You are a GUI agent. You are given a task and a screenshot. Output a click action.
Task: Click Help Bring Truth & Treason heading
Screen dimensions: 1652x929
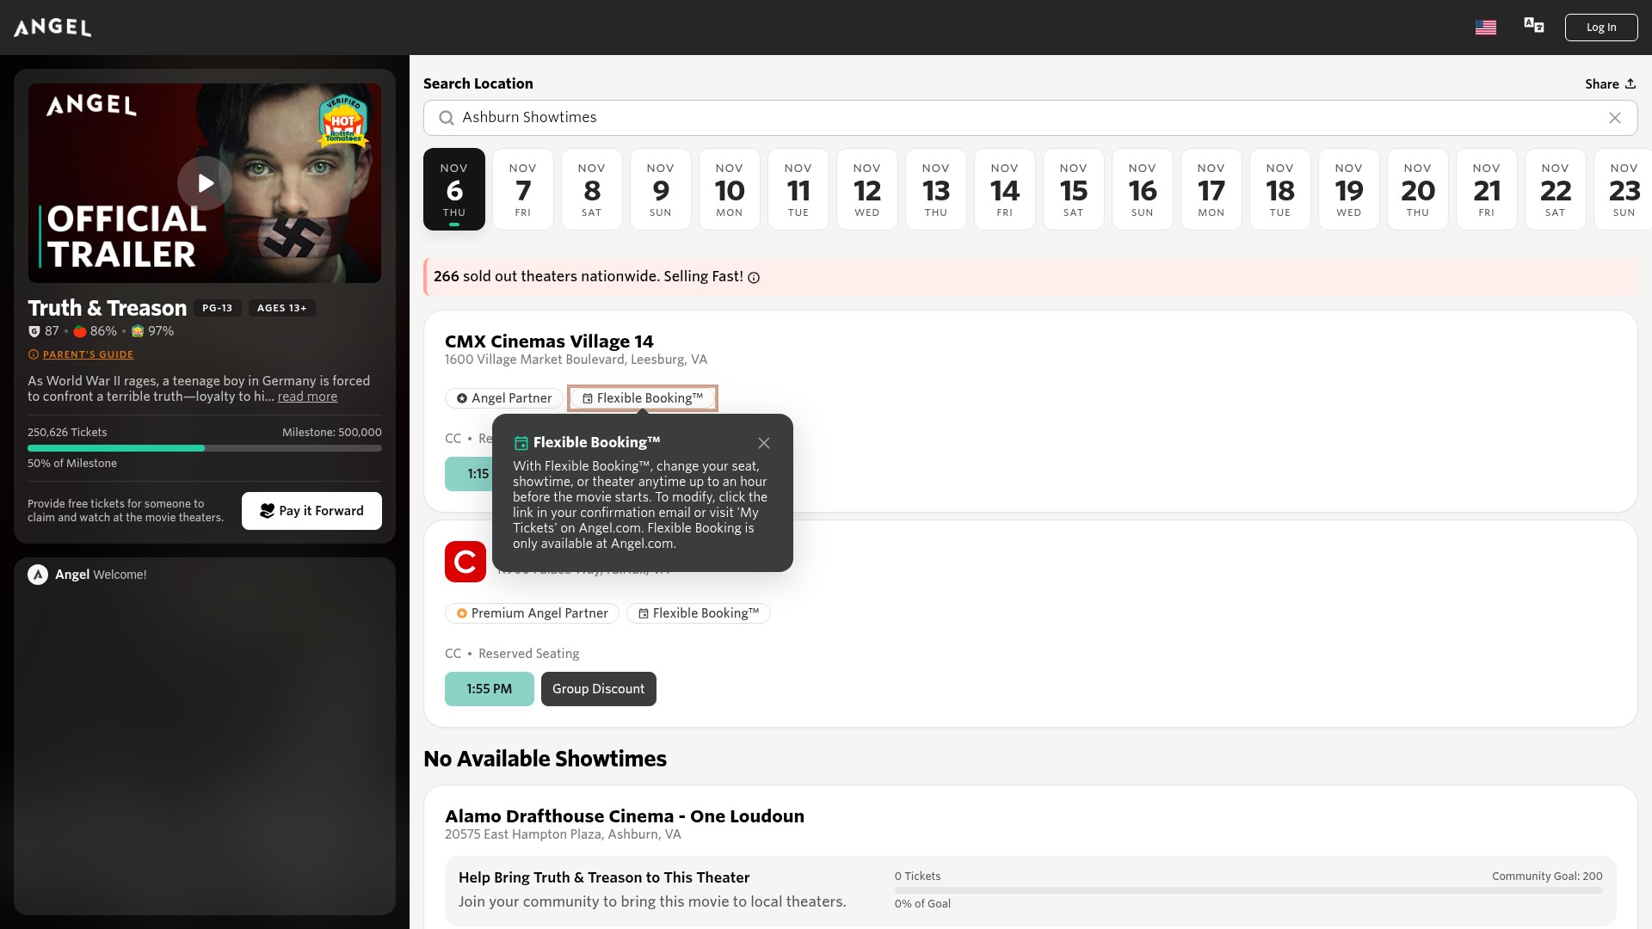pyautogui.click(x=604, y=877)
